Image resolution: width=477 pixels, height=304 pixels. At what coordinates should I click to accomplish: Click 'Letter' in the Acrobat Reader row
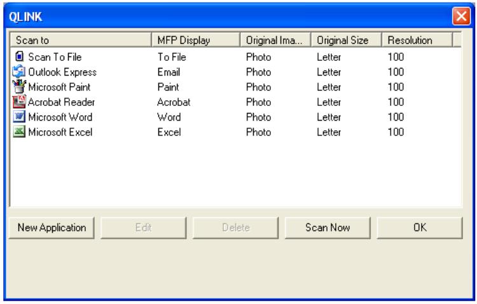329,102
